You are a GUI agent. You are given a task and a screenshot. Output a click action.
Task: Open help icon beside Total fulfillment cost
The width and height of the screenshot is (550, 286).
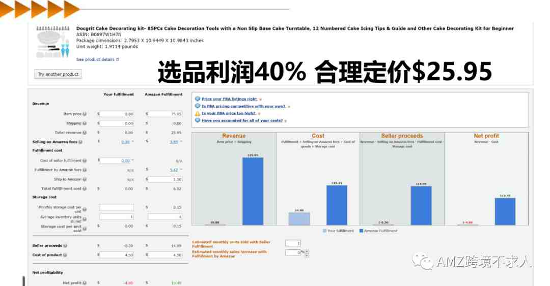tap(85, 188)
